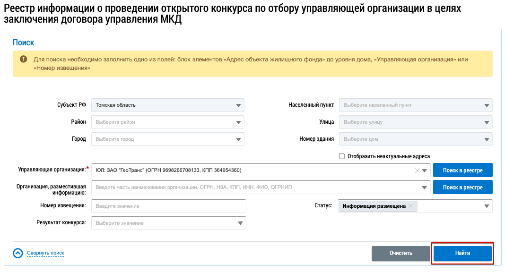Expand the Результат конкурса dropdown
This screenshot has height=272, width=505.
(x=240, y=223)
